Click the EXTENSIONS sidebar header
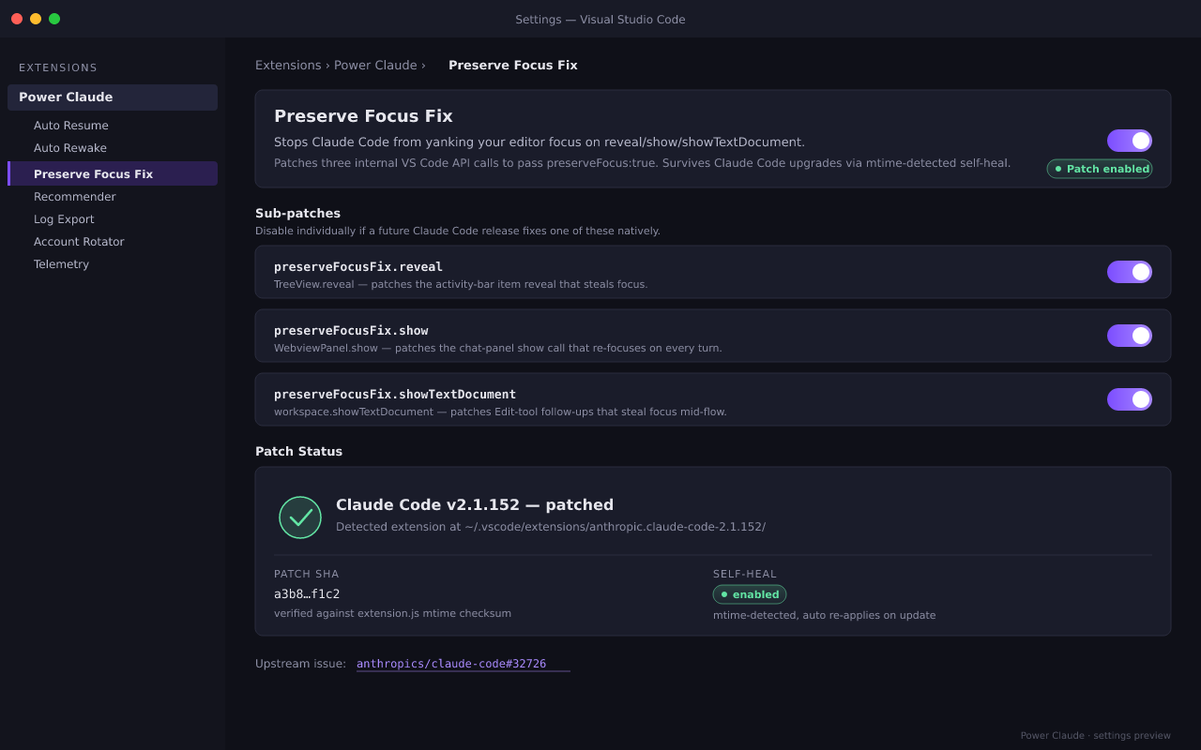Image resolution: width=1201 pixels, height=750 pixels. (58, 67)
